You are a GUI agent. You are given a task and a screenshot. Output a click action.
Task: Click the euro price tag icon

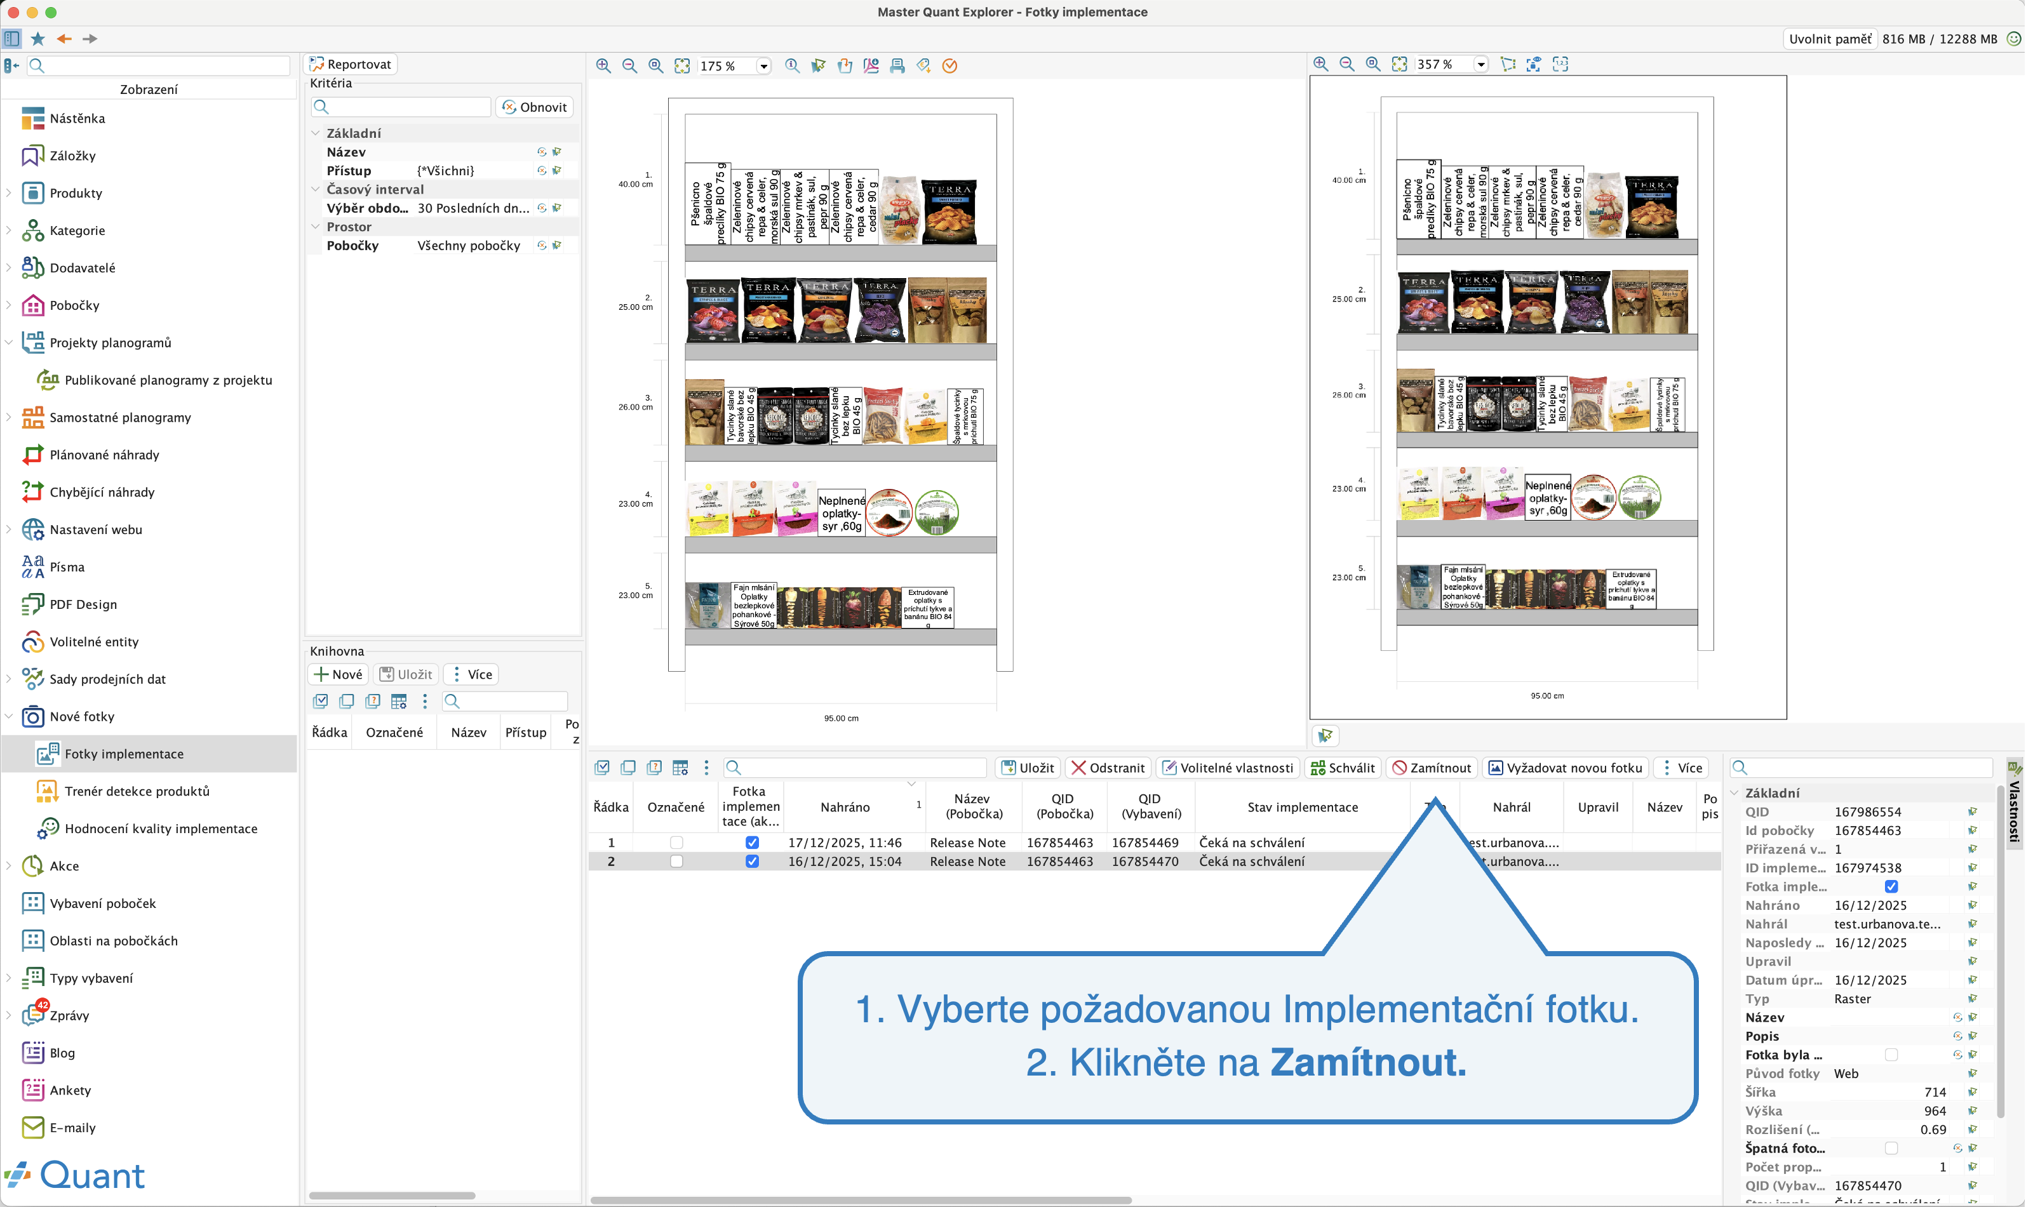[923, 66]
